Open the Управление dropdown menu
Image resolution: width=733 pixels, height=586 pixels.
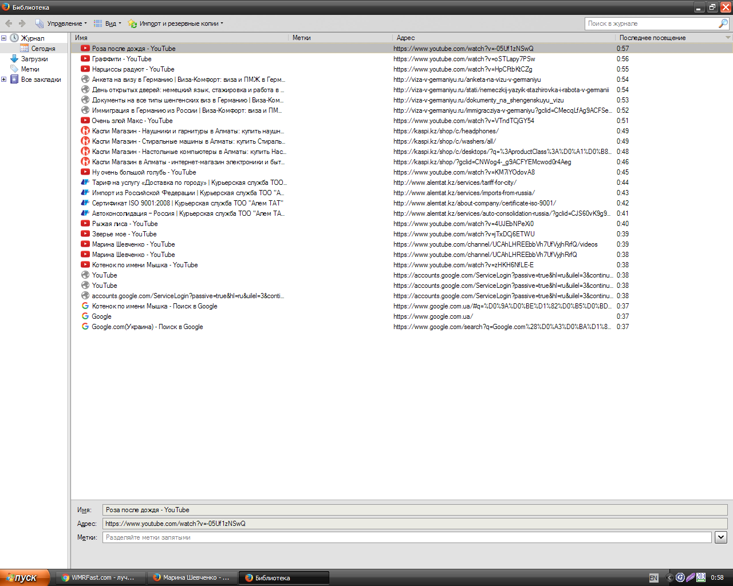tap(61, 23)
